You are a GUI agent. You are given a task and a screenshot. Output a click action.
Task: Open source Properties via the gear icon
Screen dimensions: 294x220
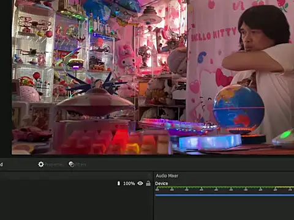(x=41, y=164)
